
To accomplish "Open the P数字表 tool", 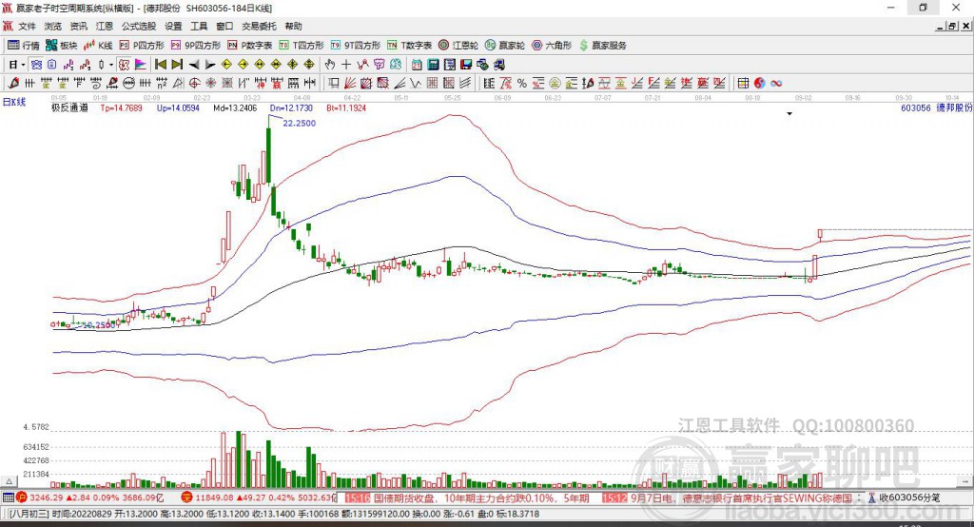I will (250, 46).
